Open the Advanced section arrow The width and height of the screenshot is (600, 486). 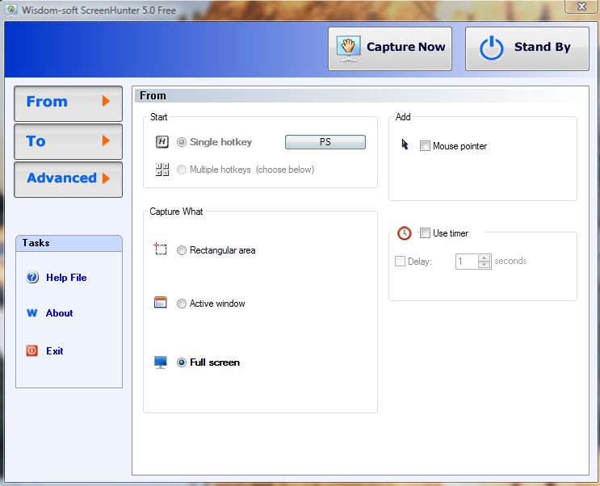(x=106, y=178)
